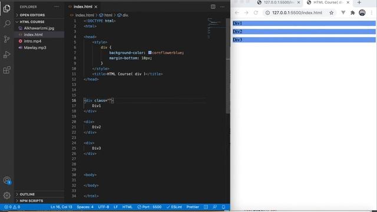Screen dimensions: 377x212
Task: Bookmark this page with star icon
Action: pos(332,13)
